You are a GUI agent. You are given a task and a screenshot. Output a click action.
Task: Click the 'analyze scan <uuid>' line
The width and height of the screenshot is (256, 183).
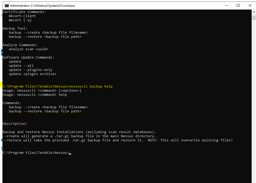28,49
